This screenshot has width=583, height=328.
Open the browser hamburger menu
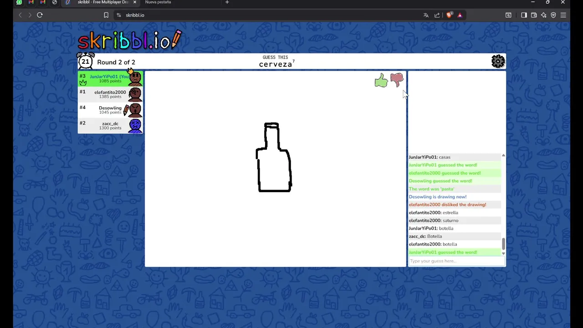563,15
